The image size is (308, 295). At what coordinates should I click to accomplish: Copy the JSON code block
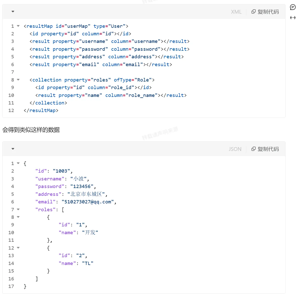[265, 149]
